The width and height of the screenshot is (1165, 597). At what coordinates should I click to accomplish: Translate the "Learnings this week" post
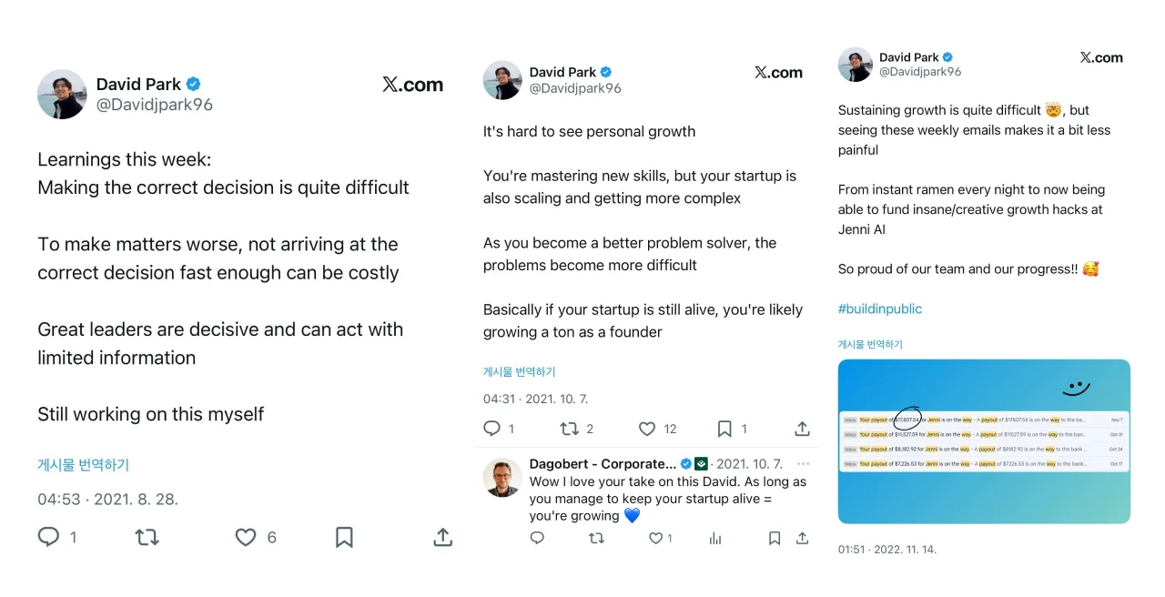pos(83,464)
